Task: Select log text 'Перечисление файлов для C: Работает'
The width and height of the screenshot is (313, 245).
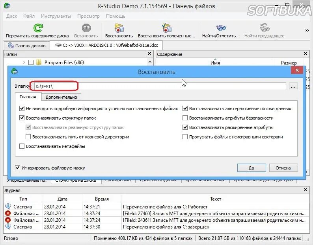Action: pyautogui.click(x=165, y=206)
